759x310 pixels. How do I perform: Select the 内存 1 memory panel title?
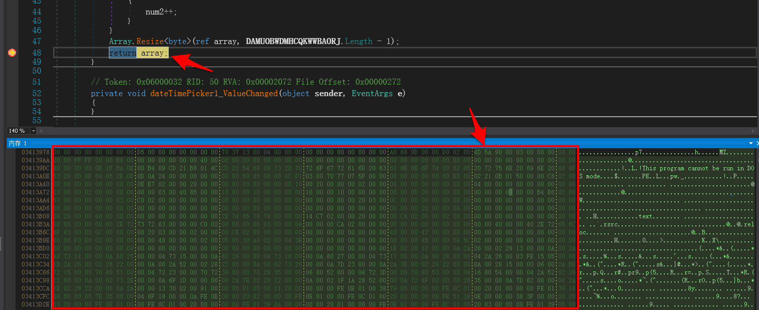(18, 143)
